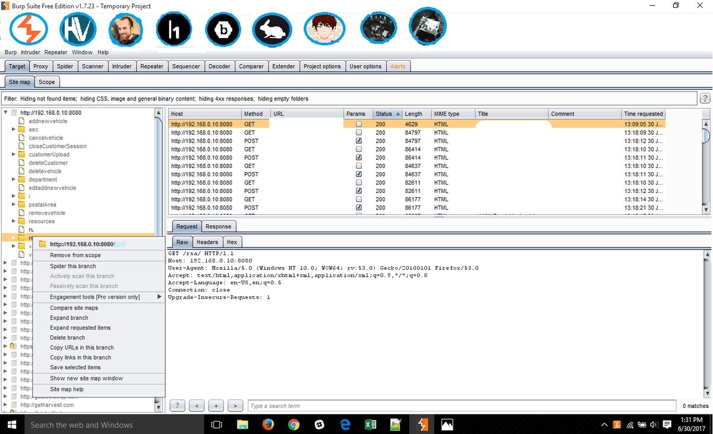Select Spider this branch from context menu

pos(72,266)
